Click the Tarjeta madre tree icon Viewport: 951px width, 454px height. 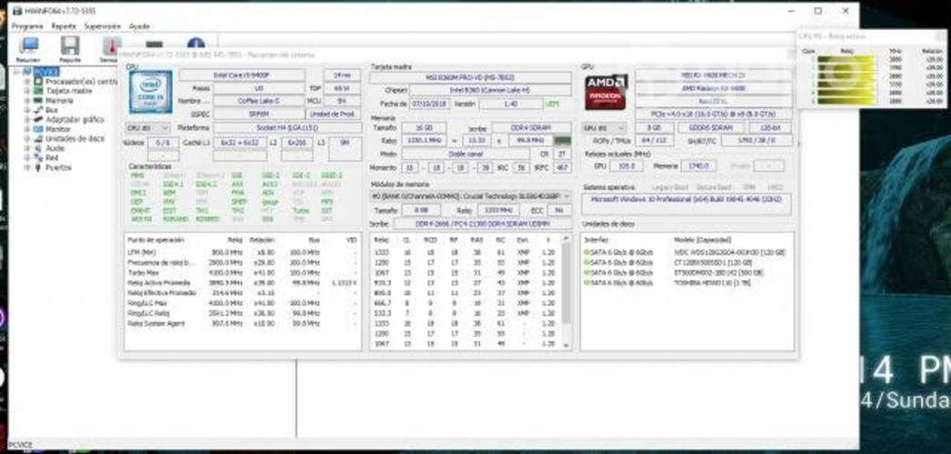click(39, 91)
